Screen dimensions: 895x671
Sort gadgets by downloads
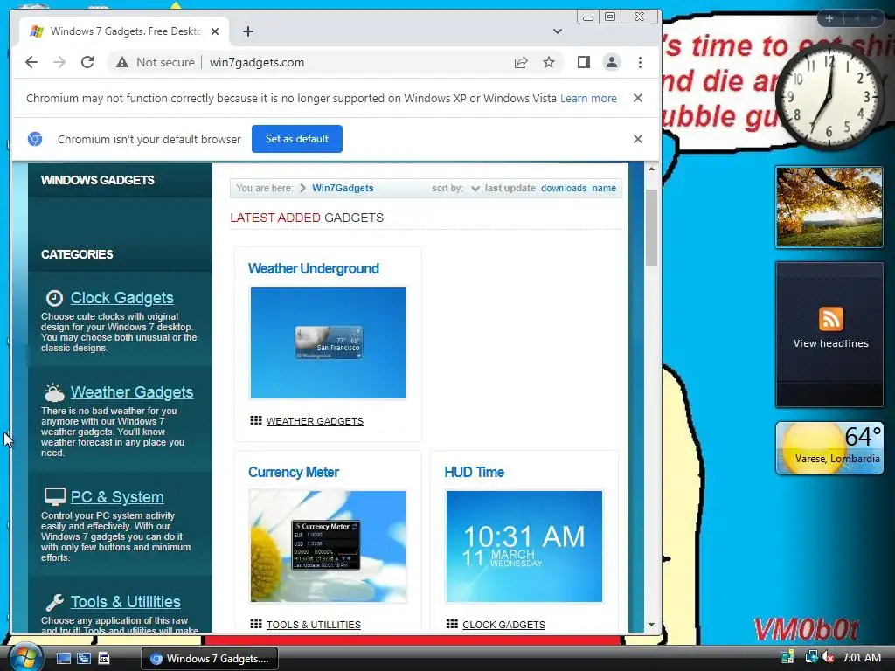click(564, 189)
